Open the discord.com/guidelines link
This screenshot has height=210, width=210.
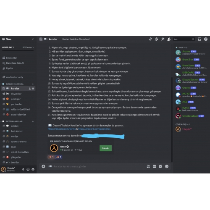pos(94,129)
